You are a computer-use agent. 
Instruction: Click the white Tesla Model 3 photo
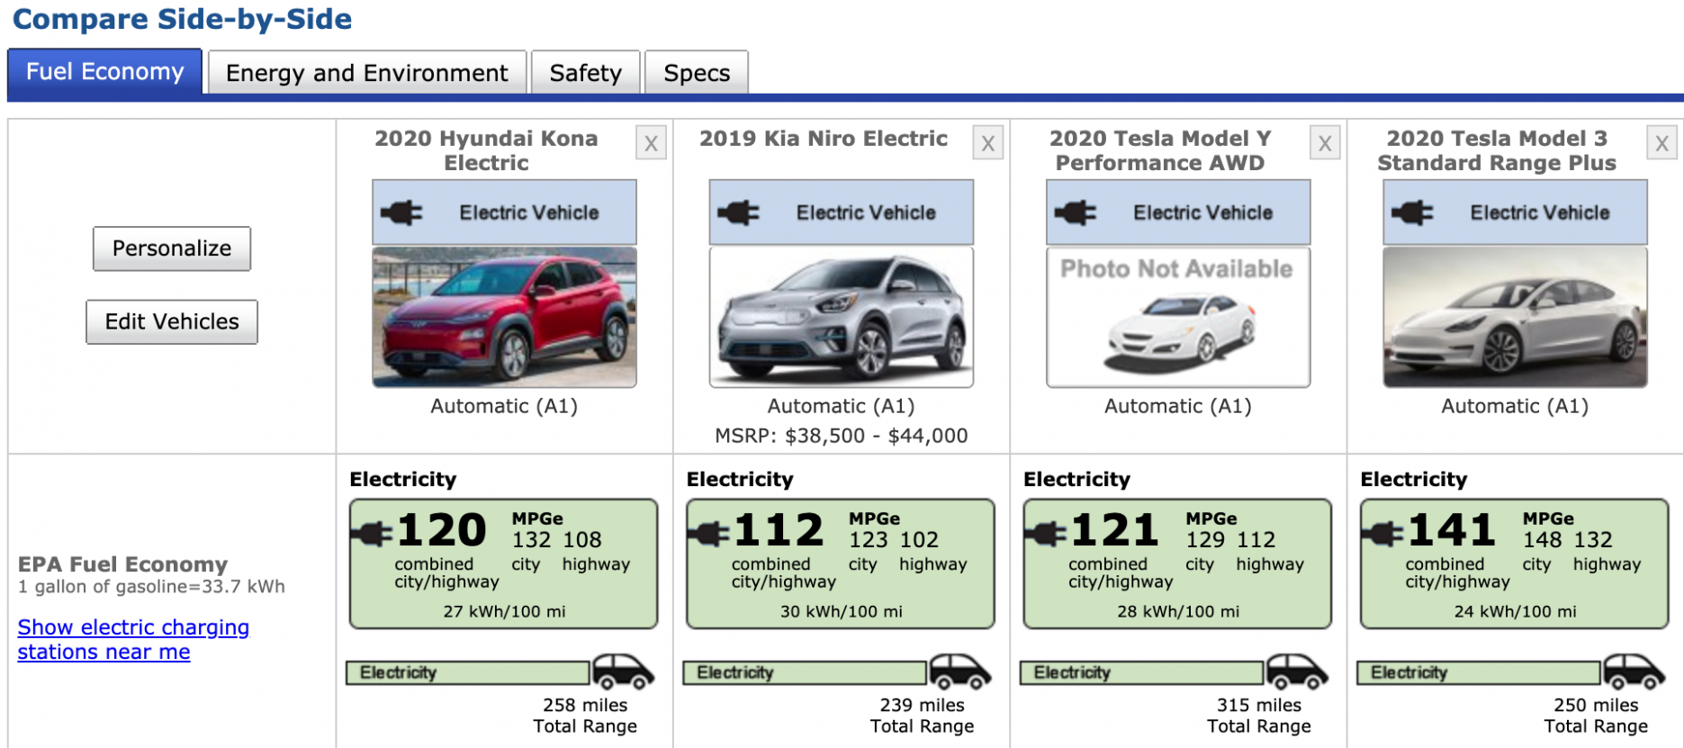(1515, 317)
